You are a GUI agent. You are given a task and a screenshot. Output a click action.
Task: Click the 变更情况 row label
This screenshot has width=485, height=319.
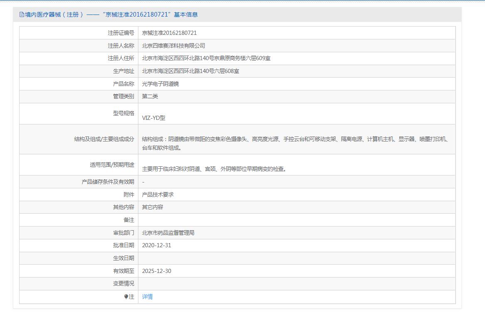(123, 284)
